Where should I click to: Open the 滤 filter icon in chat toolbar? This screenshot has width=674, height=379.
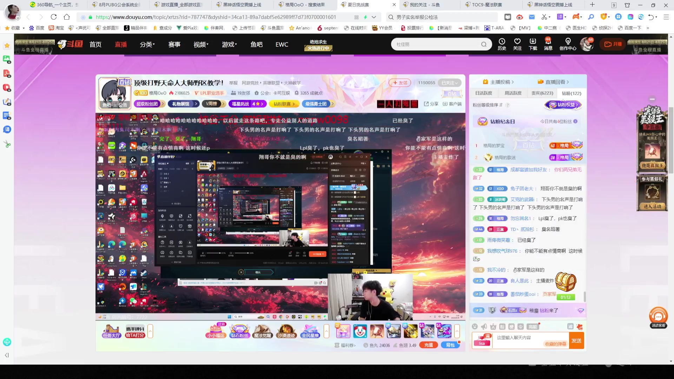(570, 326)
